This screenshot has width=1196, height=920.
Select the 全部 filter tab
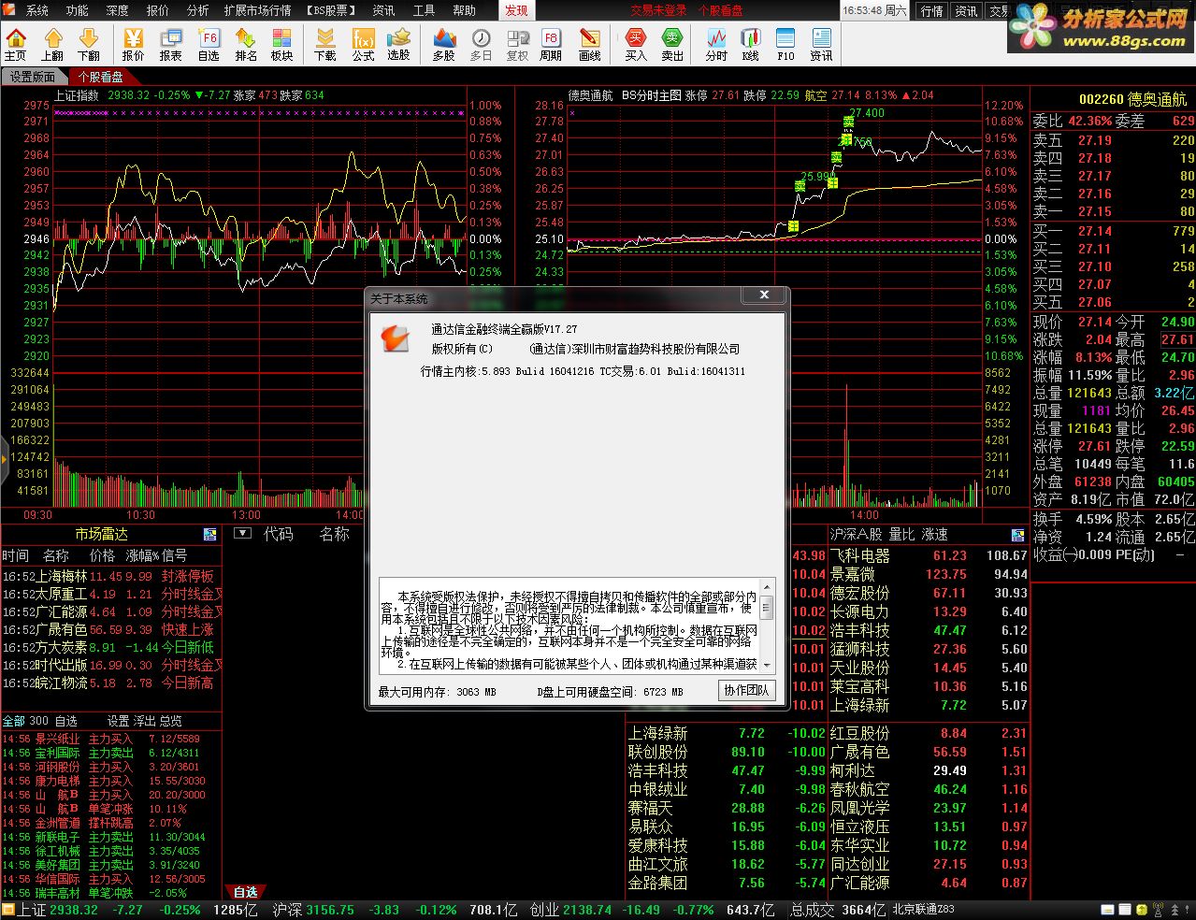pyautogui.click(x=14, y=721)
